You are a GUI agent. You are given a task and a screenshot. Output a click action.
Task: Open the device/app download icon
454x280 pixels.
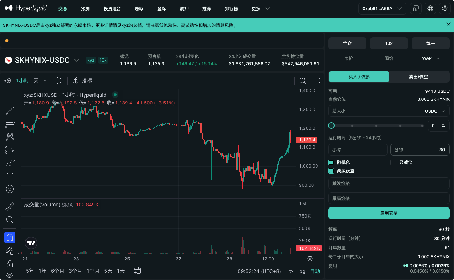click(416, 8)
